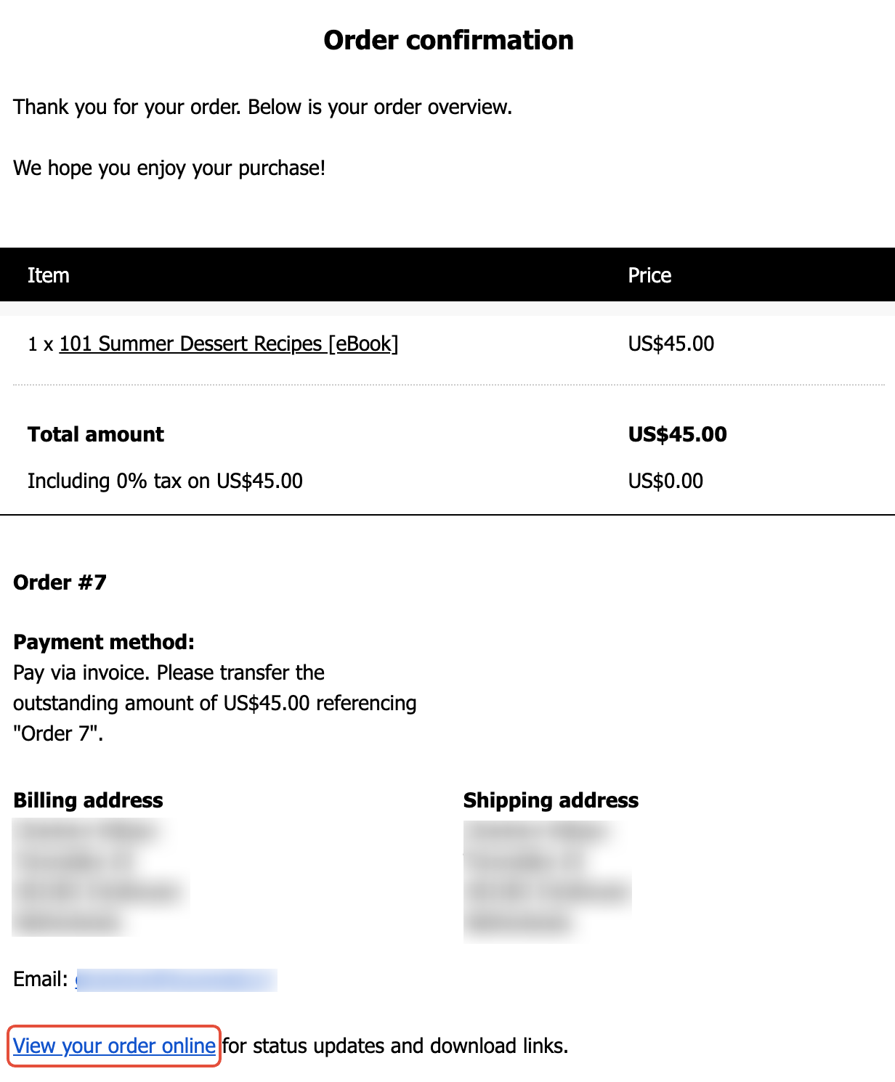Select the Total amount label
The width and height of the screenshot is (895, 1082).
[96, 434]
